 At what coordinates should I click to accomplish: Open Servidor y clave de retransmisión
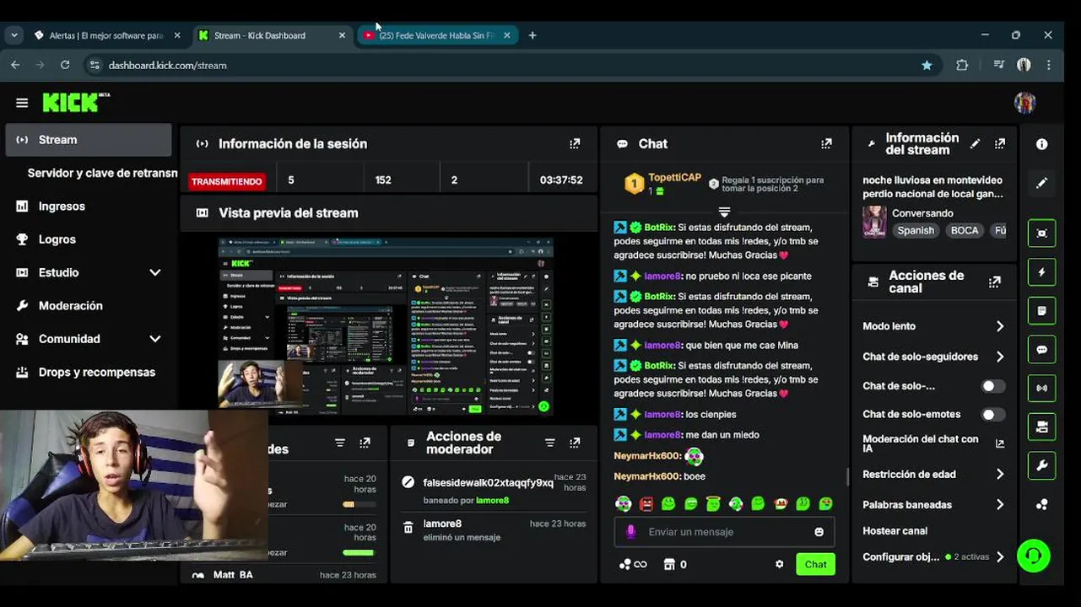(101, 173)
